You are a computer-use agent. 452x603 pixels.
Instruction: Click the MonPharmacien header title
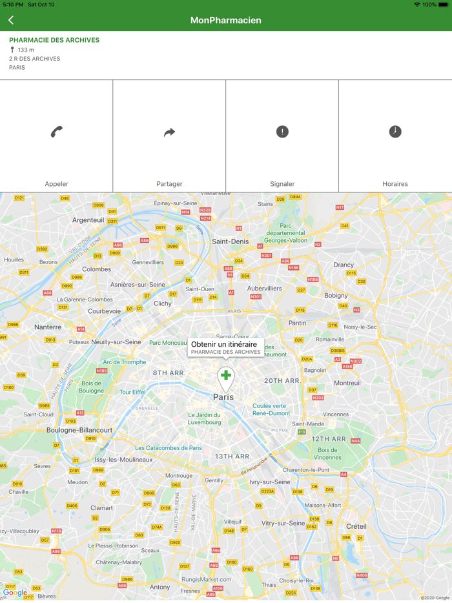(226, 21)
